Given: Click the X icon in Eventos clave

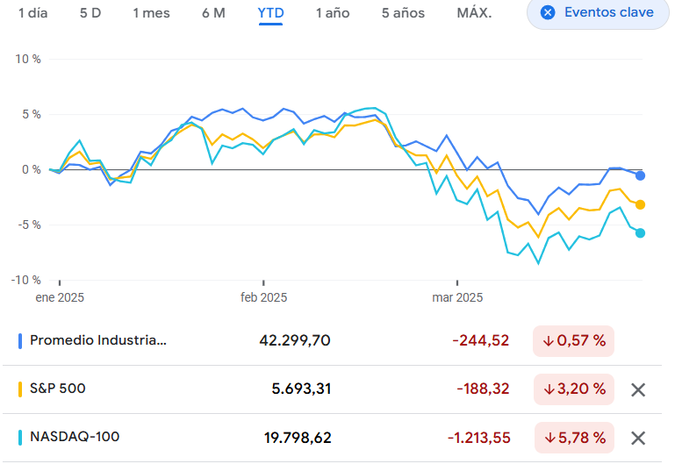Looking at the screenshot, I should [x=548, y=12].
